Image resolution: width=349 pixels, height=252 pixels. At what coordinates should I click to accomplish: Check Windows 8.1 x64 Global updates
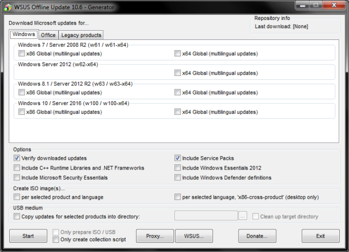[178, 92]
